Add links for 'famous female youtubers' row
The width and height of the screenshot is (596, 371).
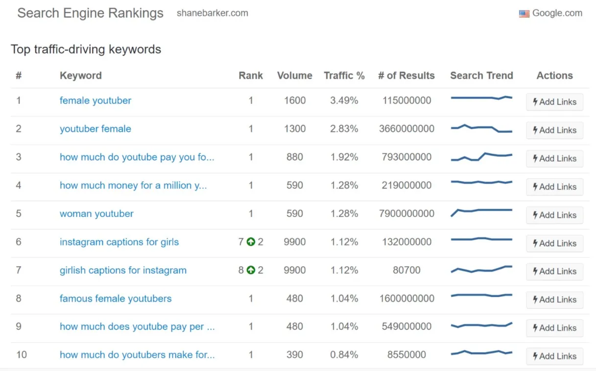point(554,300)
